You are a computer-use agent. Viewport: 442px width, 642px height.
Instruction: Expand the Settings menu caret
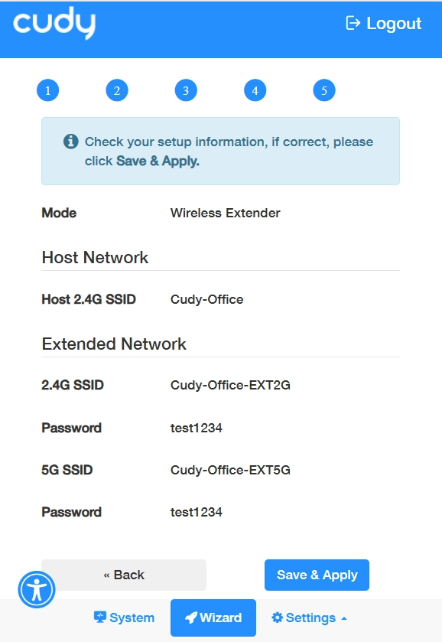click(344, 618)
